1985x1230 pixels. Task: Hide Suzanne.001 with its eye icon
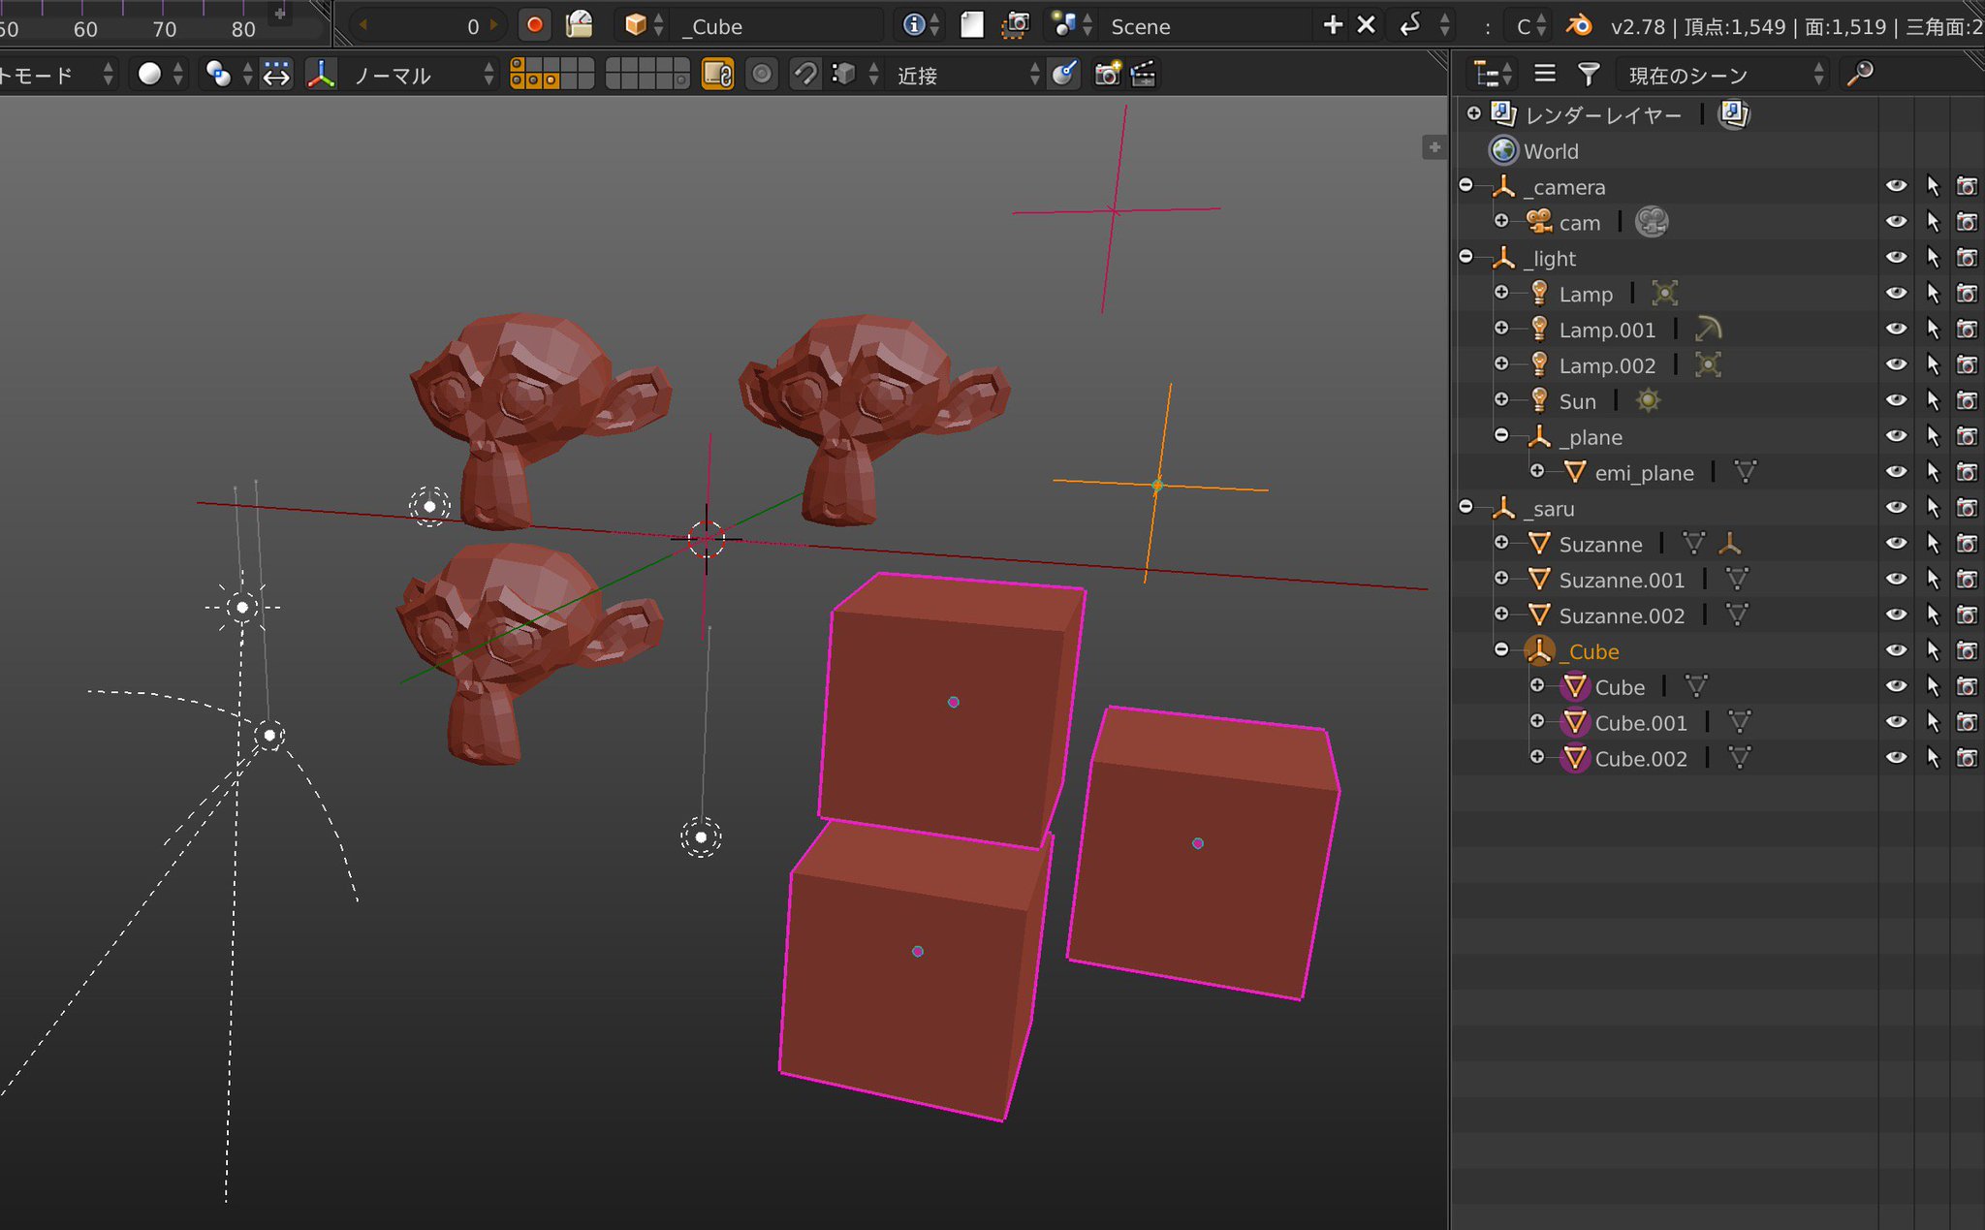coord(1896,580)
